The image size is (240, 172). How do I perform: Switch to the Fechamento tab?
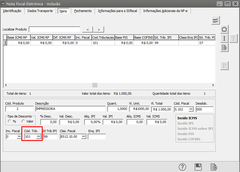pos(83,11)
